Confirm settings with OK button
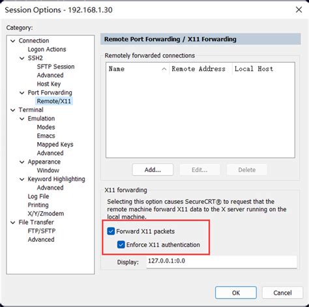This screenshot has width=309, height=307. (236, 293)
